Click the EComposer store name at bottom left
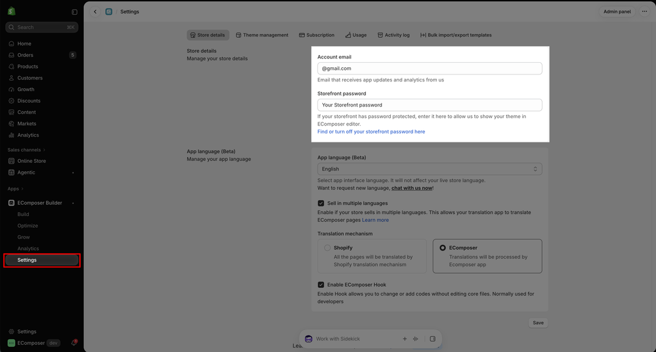This screenshot has width=656, height=352. click(x=31, y=343)
